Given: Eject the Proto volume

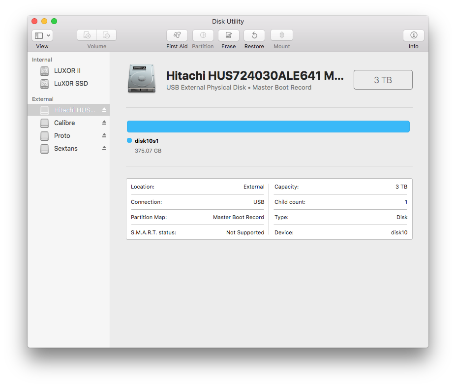Looking at the screenshot, I should [x=104, y=135].
